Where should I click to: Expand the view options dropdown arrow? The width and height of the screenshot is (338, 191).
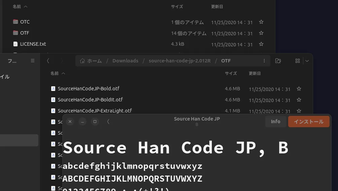click(307, 61)
